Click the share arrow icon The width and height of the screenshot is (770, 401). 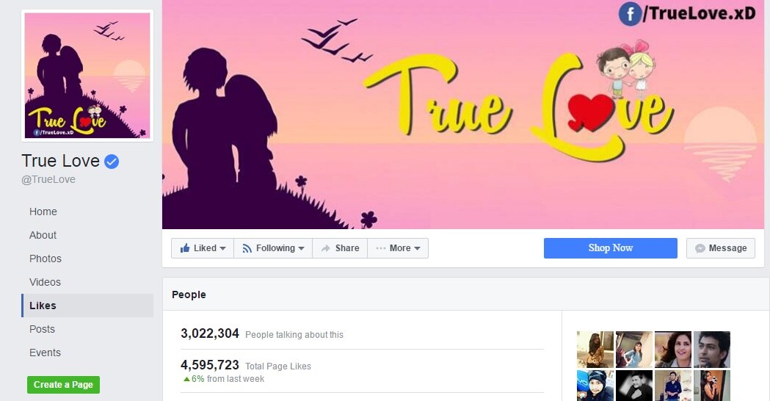(x=326, y=249)
